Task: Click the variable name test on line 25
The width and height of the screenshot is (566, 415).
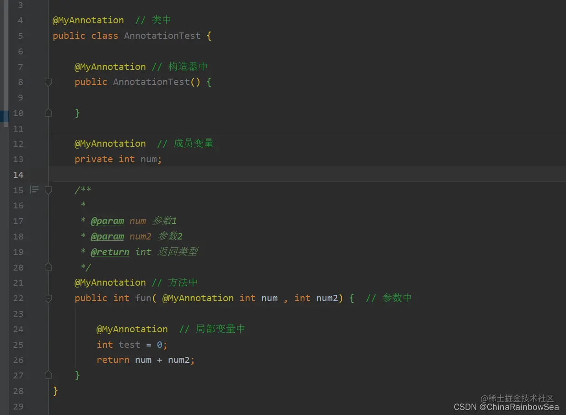Action: pyautogui.click(x=129, y=345)
